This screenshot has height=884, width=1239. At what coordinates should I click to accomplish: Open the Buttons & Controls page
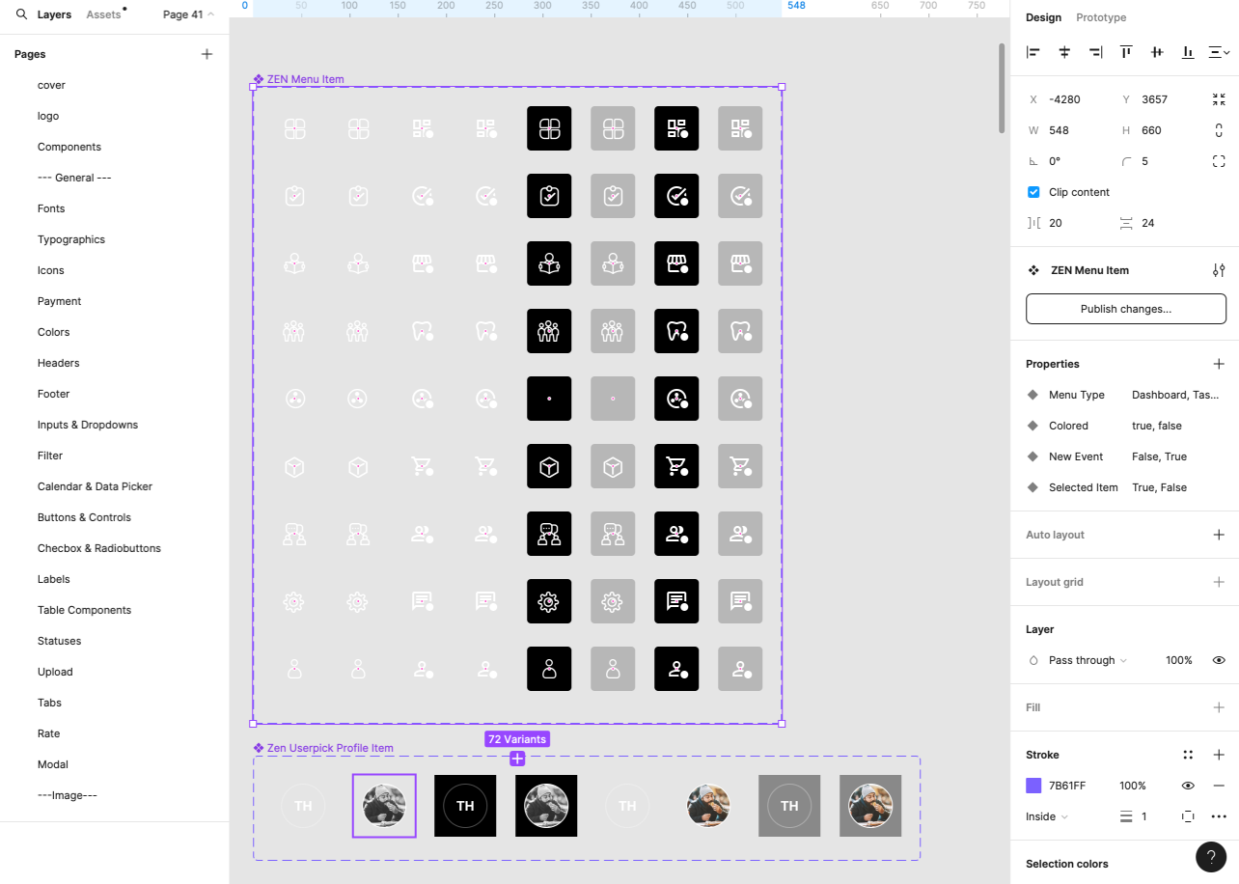point(84,517)
